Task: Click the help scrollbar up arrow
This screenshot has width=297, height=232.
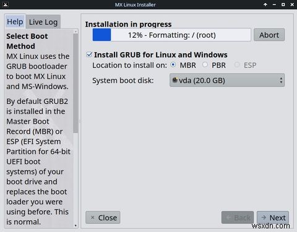Action: (75, 32)
